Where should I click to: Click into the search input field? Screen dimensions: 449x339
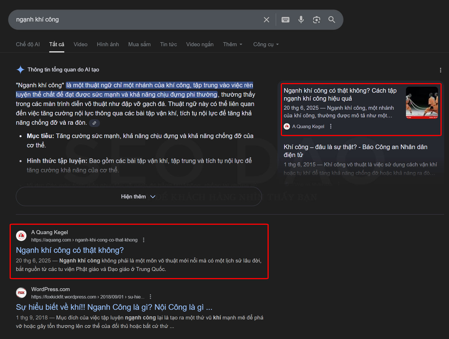(136, 20)
